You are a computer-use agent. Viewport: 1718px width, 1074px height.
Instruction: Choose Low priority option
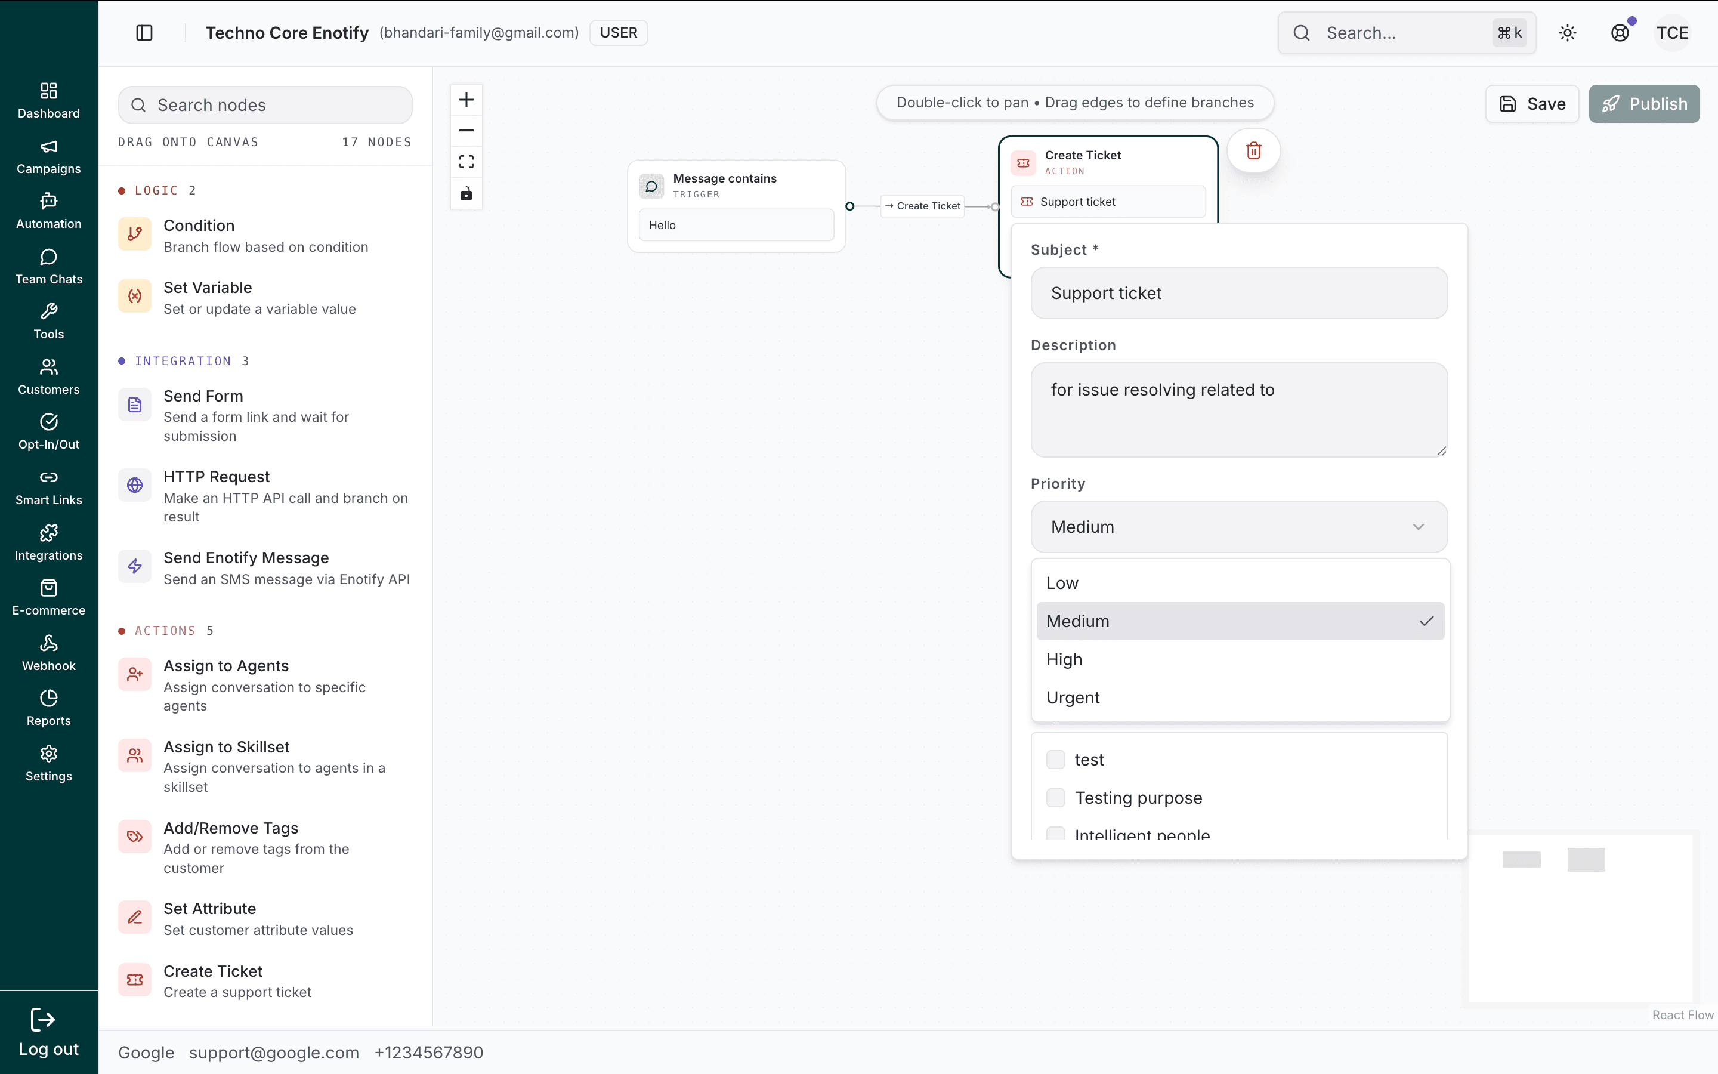click(x=1240, y=583)
